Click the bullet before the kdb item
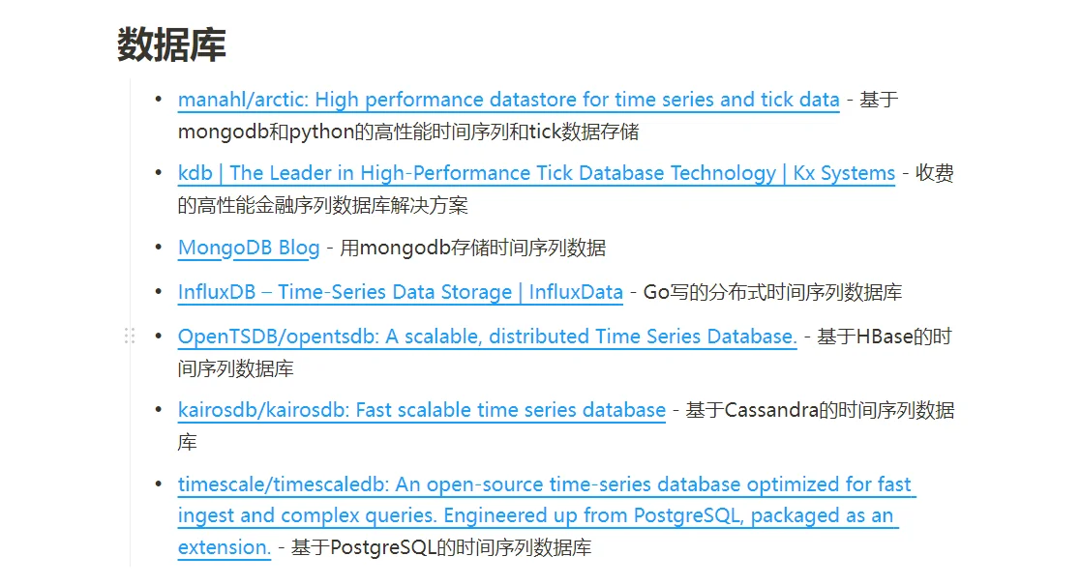 click(159, 172)
